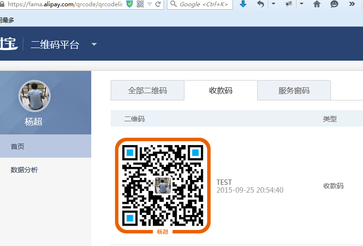This screenshot has width=363, height=246.
Task: Click the user profile avatar photo
Action: pyautogui.click(x=34, y=96)
